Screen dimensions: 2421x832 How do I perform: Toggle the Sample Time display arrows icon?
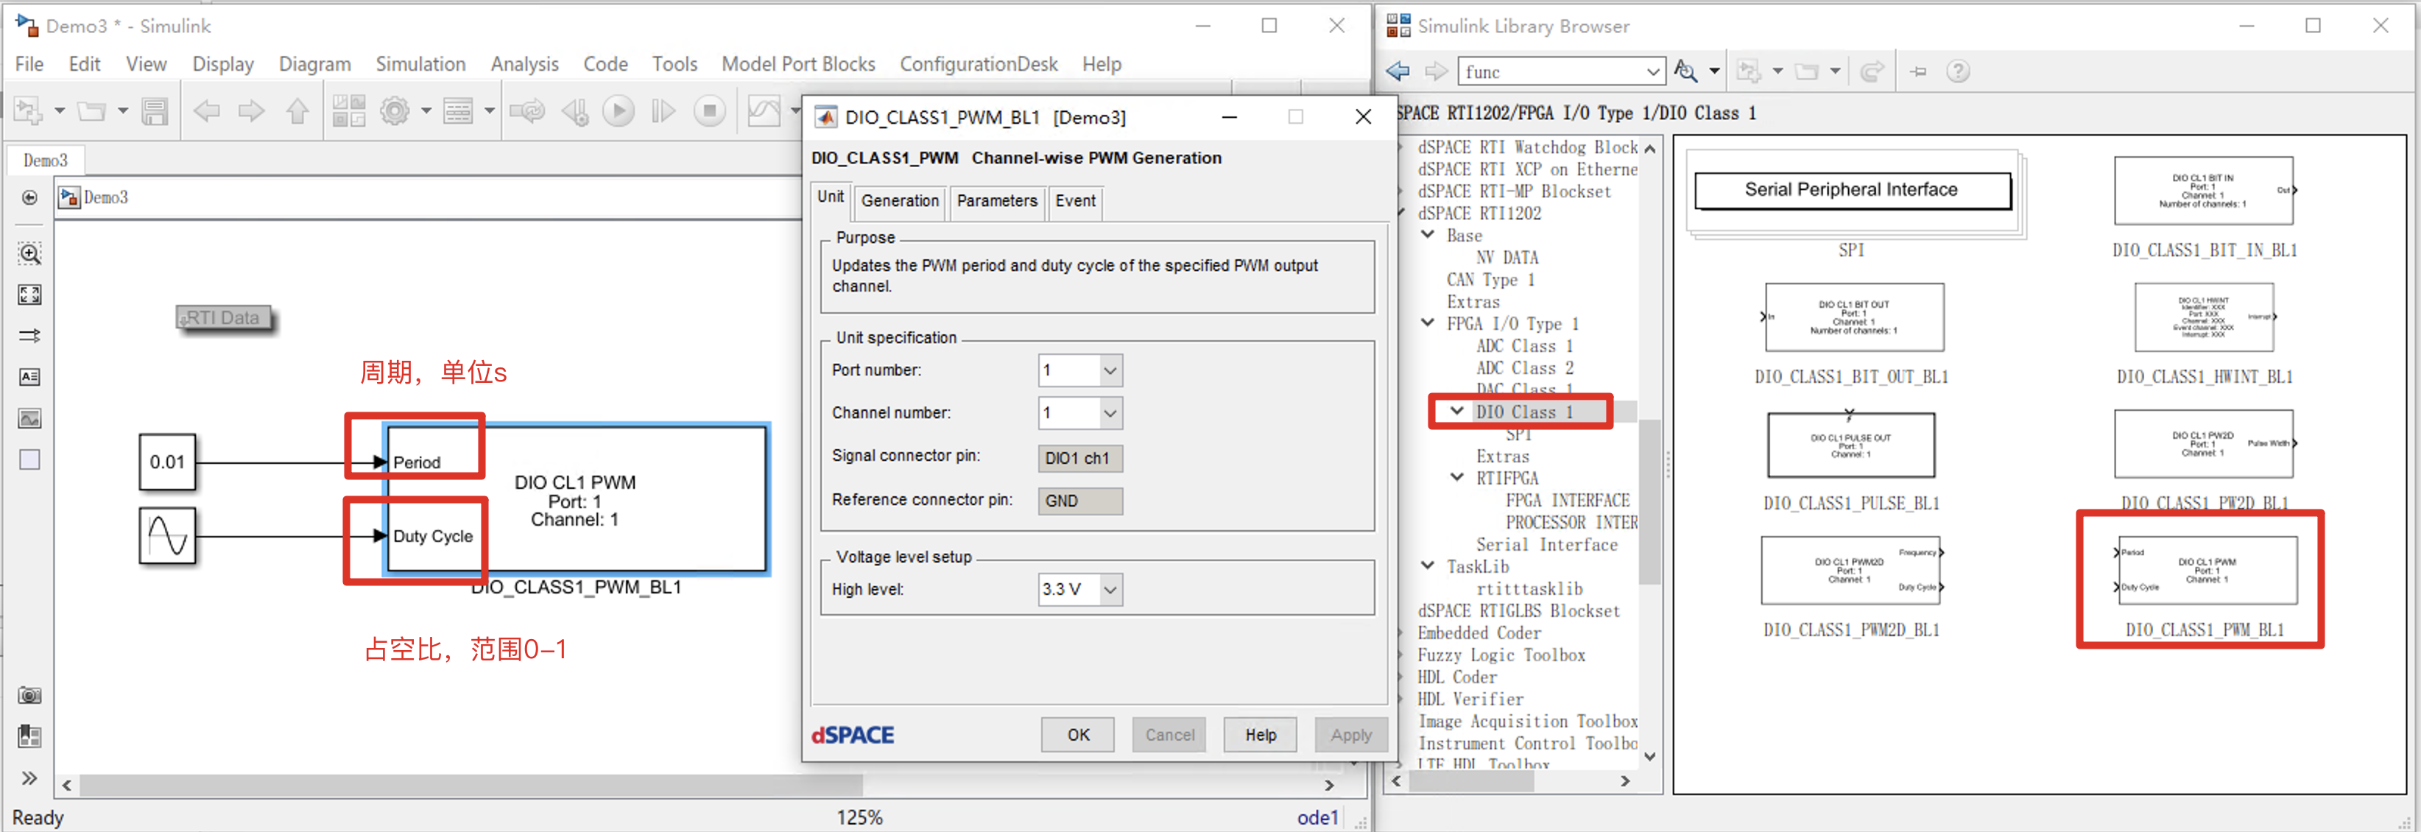pyautogui.click(x=30, y=335)
